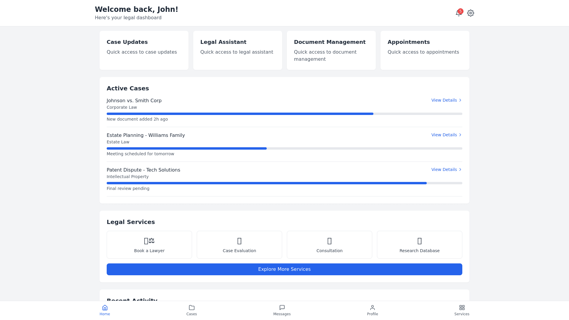Open settings via gear icon
The image size is (569, 320).
coord(471,13)
